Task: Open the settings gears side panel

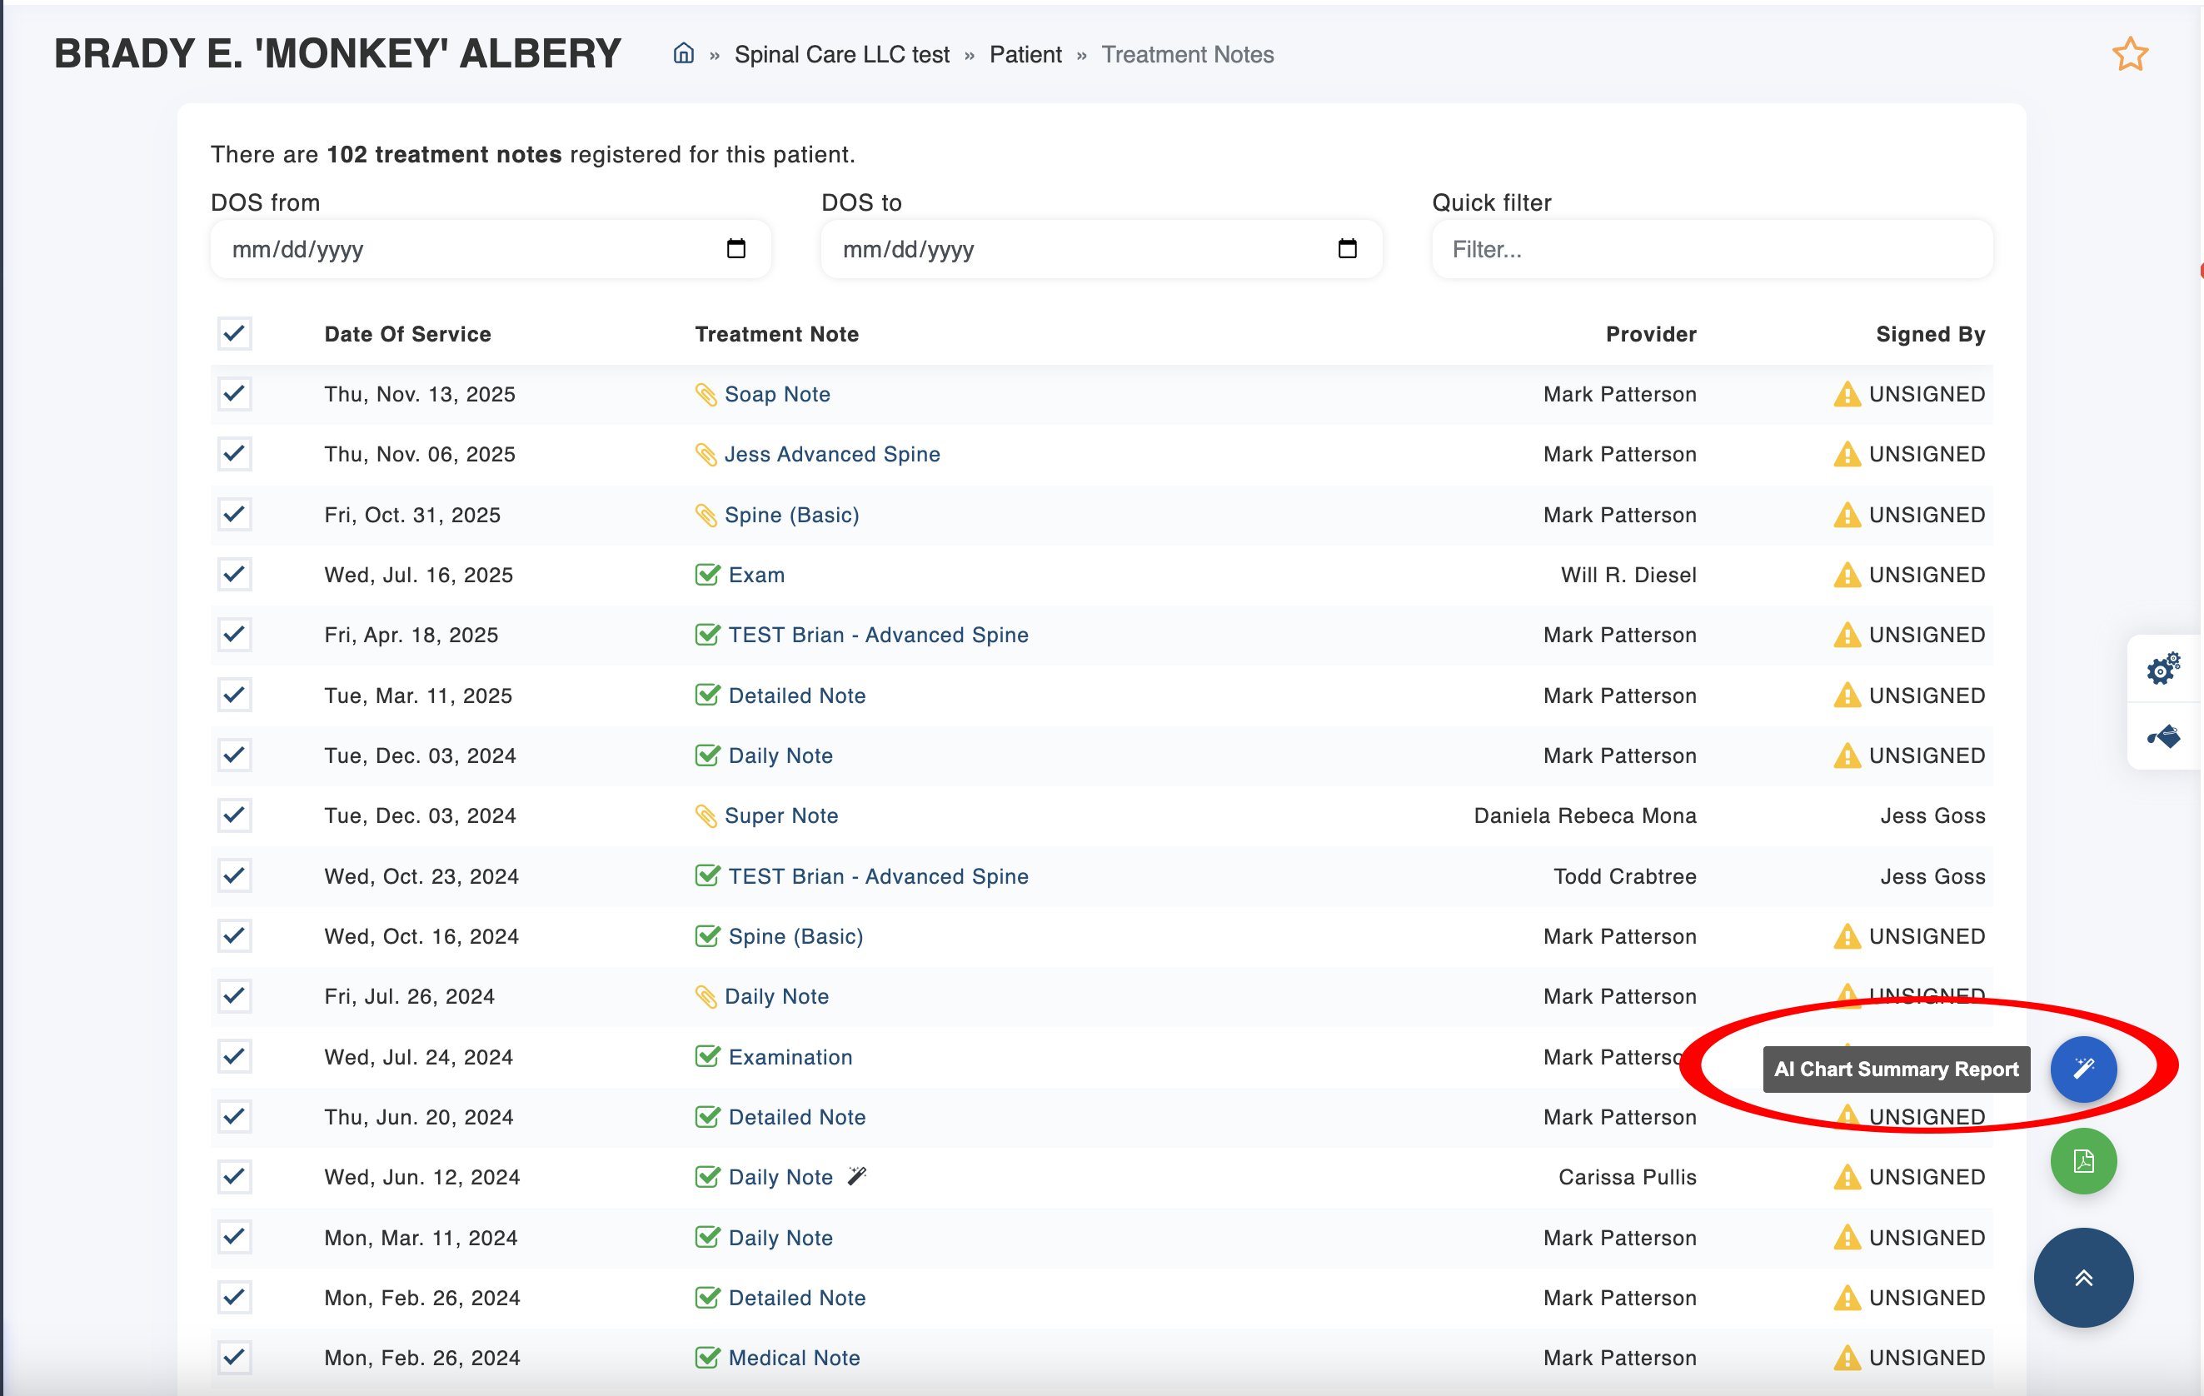Action: coord(2163,668)
